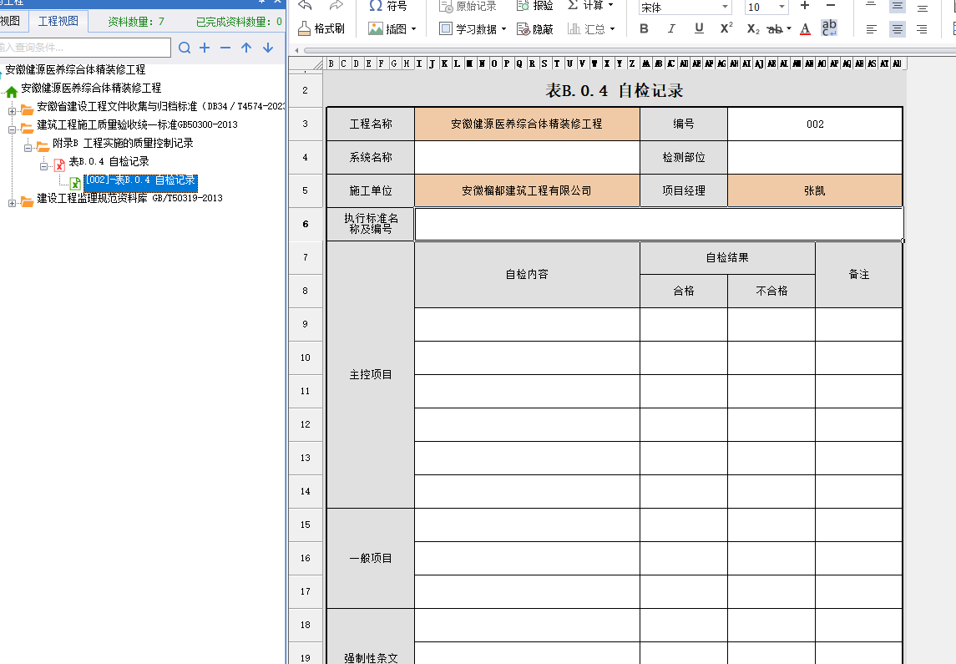Viewport: 956px width, 664px height.
Task: Click the undo arrow icon
Action: (306, 6)
